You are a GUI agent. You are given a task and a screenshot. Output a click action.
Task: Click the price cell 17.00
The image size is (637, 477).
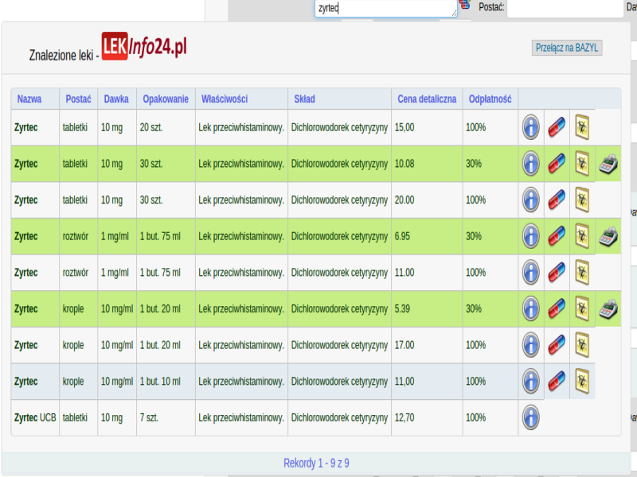pyautogui.click(x=427, y=345)
